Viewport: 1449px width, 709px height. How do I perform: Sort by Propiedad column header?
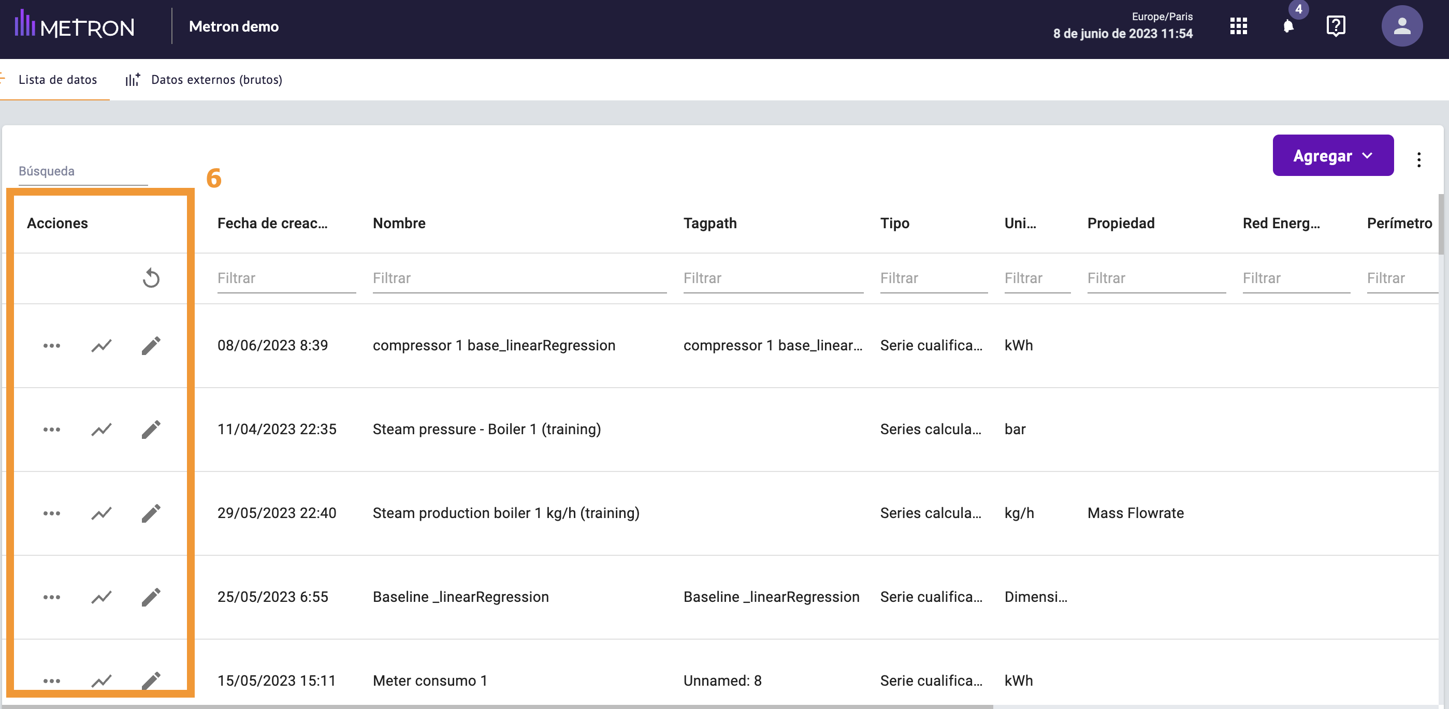(1121, 223)
